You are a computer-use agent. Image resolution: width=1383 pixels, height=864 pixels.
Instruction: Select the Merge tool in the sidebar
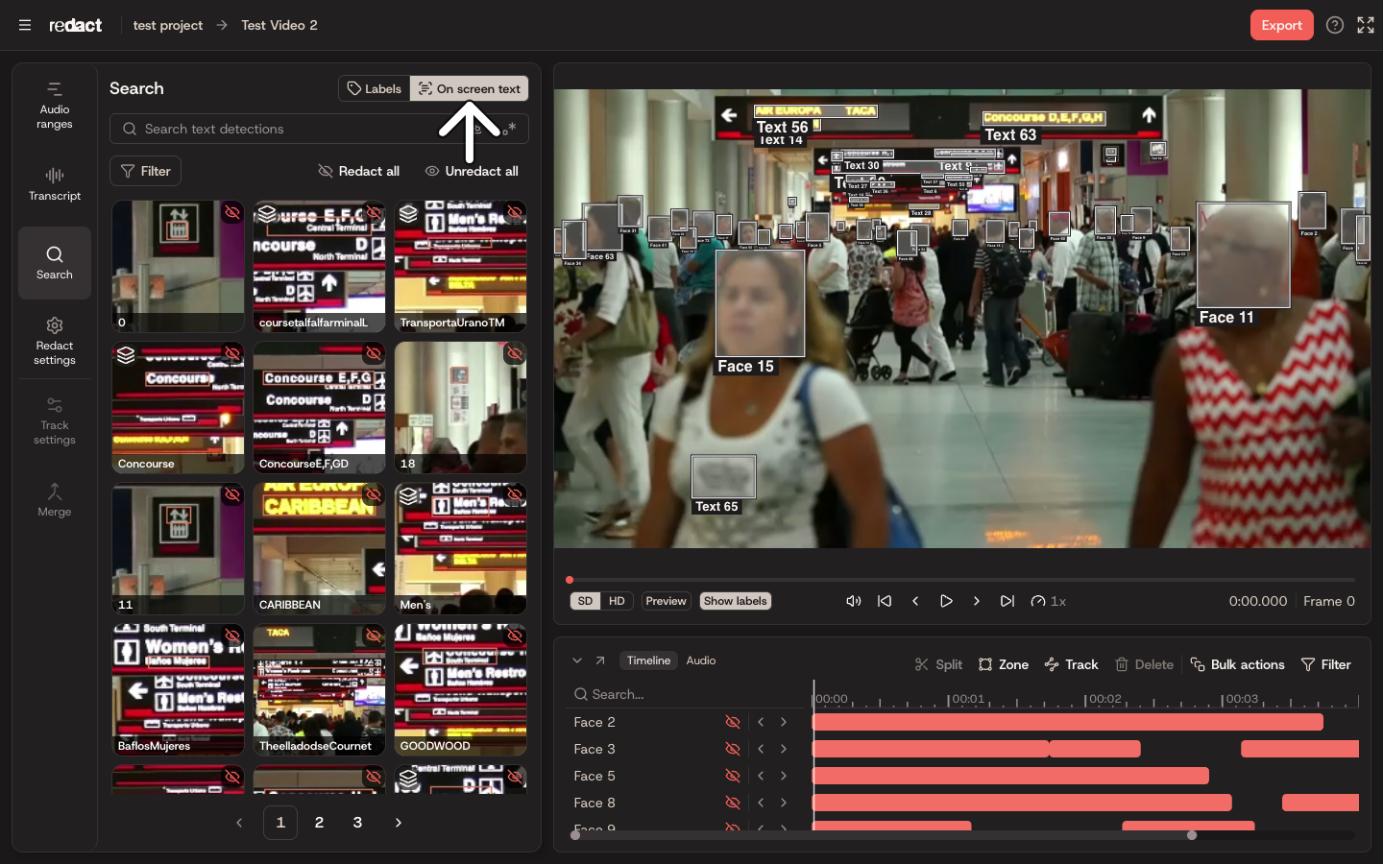tap(55, 500)
